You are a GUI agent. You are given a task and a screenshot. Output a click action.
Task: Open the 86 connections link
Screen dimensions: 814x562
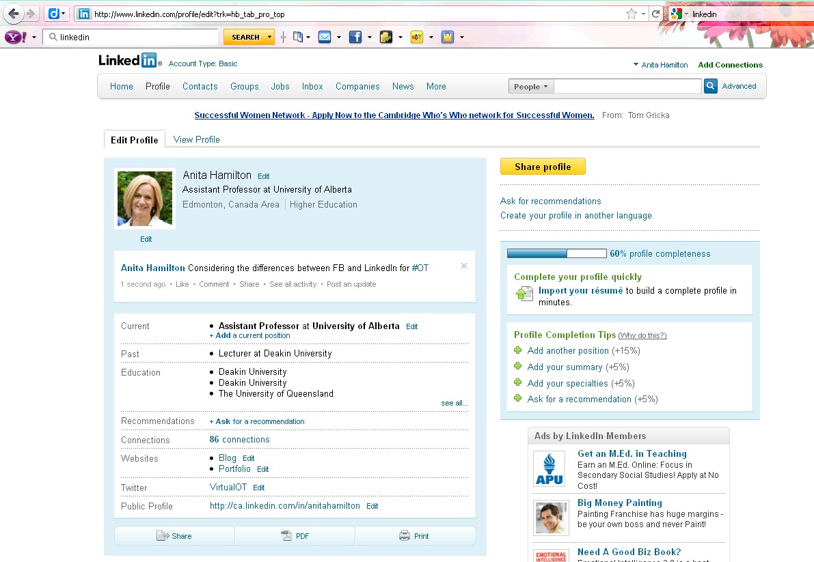239,439
